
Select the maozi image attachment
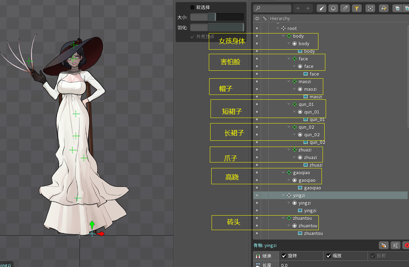316,97
